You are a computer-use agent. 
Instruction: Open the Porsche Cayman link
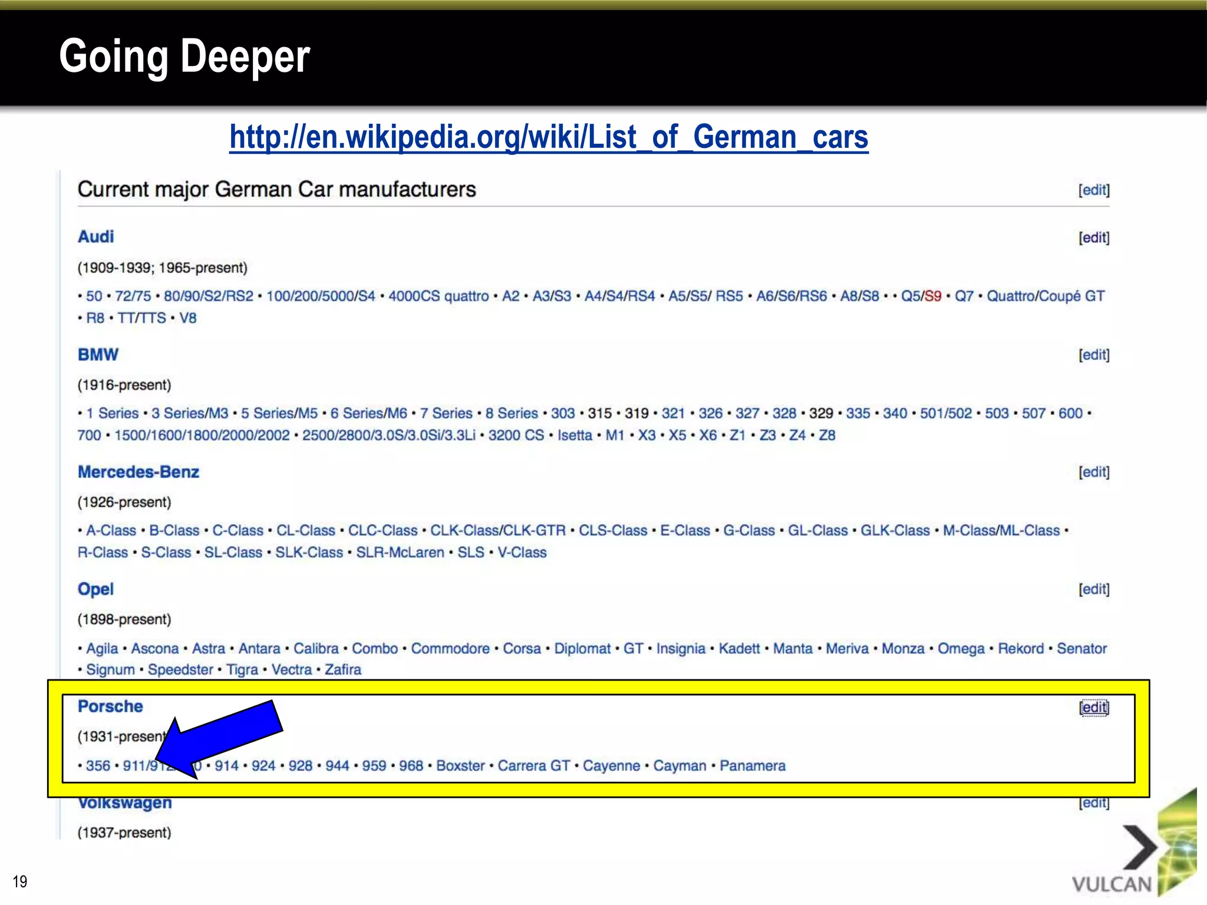[x=680, y=766]
